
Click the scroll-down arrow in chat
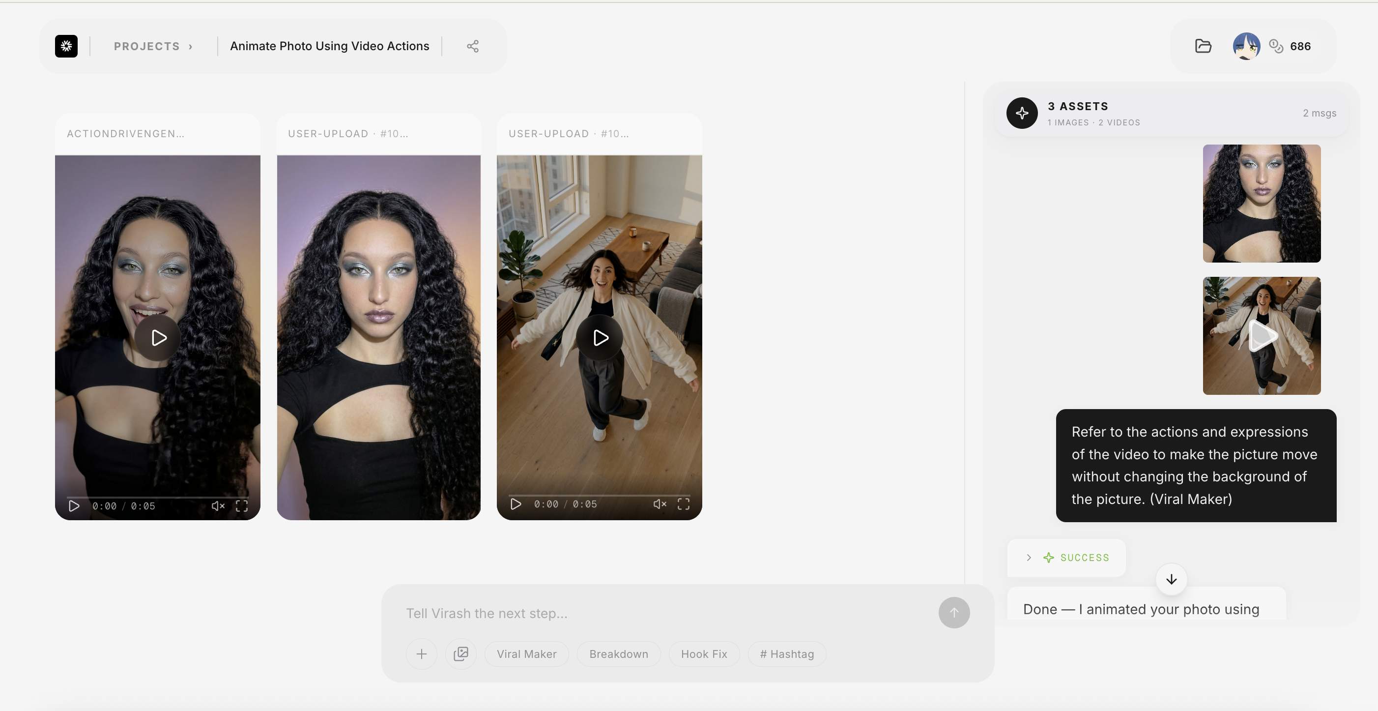click(x=1171, y=579)
